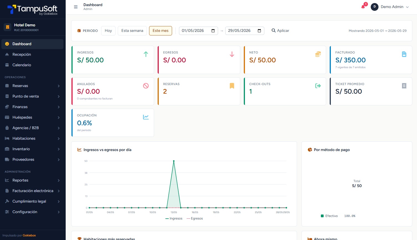The image size is (417, 240).
Task: Select the Hoy period button
Action: pos(108,31)
